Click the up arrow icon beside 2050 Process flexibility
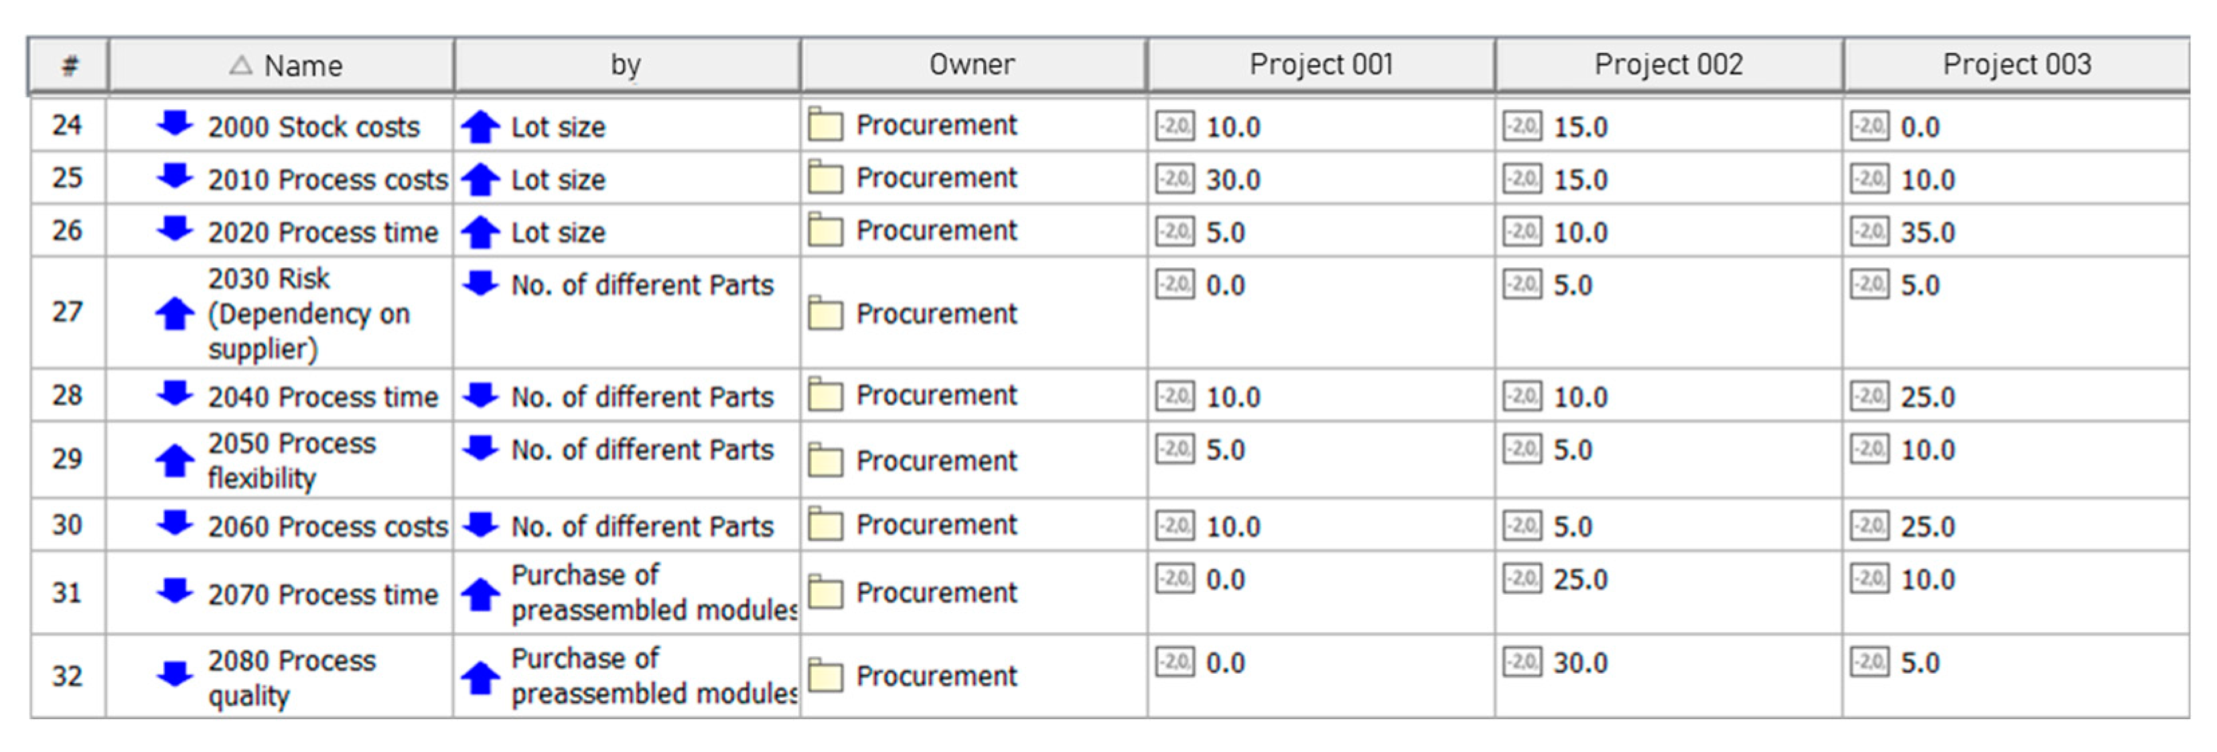This screenshot has width=2217, height=752. coord(175,460)
